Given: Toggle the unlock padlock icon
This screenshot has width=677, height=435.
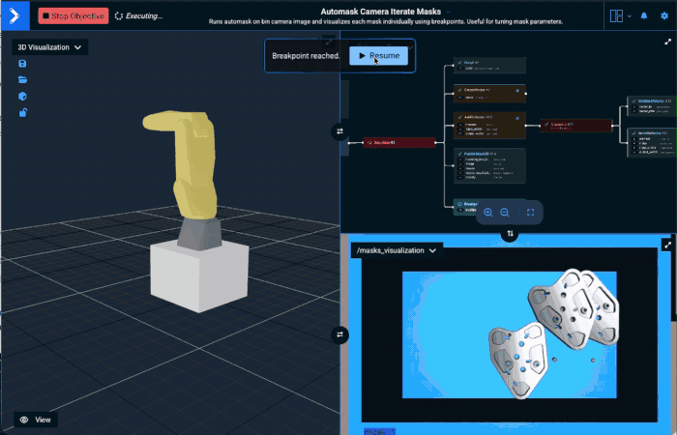Looking at the screenshot, I should 23,113.
